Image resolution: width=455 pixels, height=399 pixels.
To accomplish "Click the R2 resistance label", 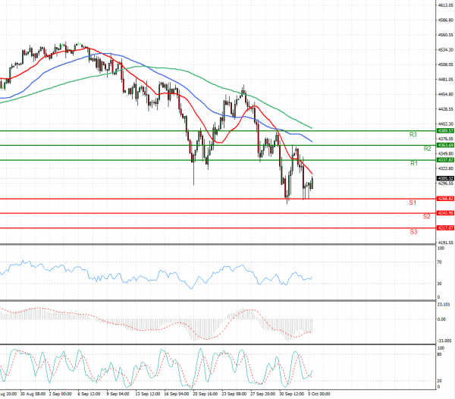I will click(x=427, y=149).
